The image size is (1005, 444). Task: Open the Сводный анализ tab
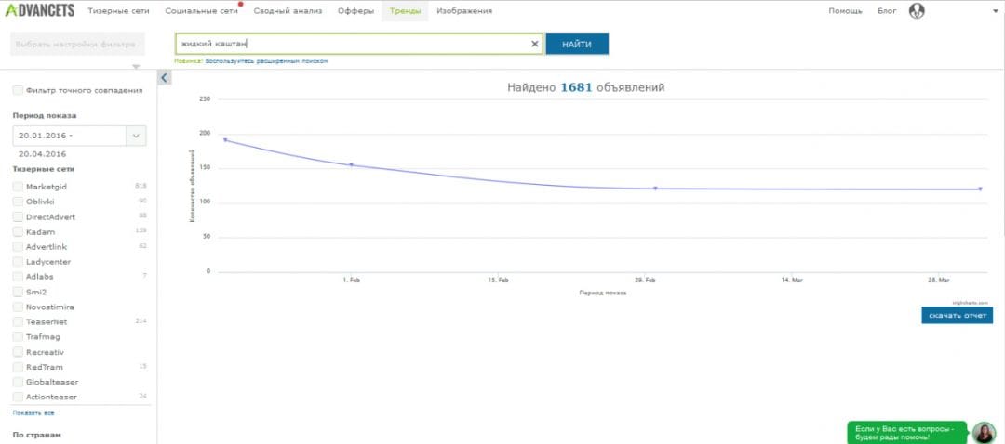288,11
